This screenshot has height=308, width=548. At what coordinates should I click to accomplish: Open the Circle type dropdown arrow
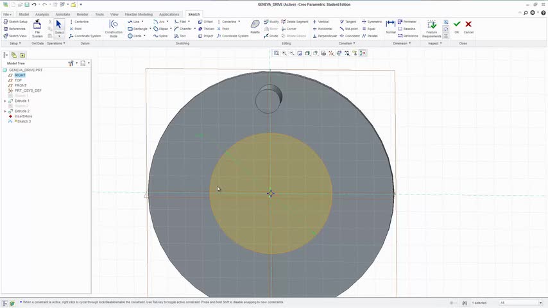(144, 36)
